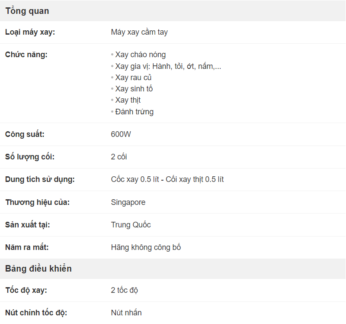Click the Xay gia vị list item

(168, 66)
